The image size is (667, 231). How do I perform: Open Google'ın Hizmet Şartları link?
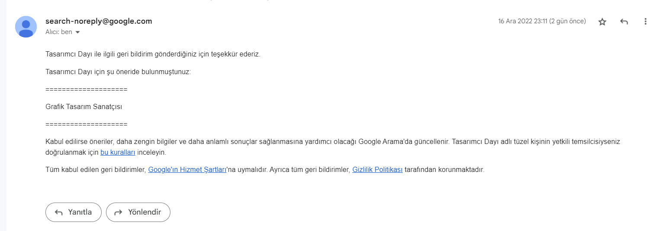coord(187,170)
